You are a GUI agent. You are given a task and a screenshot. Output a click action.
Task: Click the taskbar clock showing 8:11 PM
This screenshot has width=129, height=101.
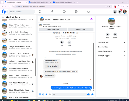(x=121, y=100)
